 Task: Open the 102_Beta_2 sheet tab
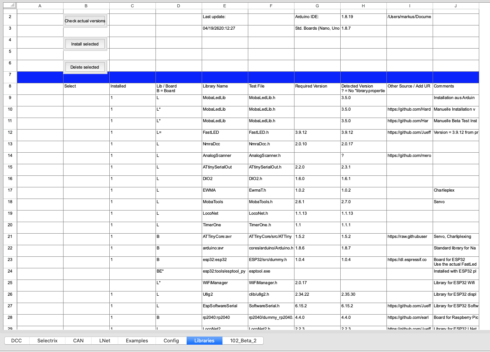(x=243, y=341)
